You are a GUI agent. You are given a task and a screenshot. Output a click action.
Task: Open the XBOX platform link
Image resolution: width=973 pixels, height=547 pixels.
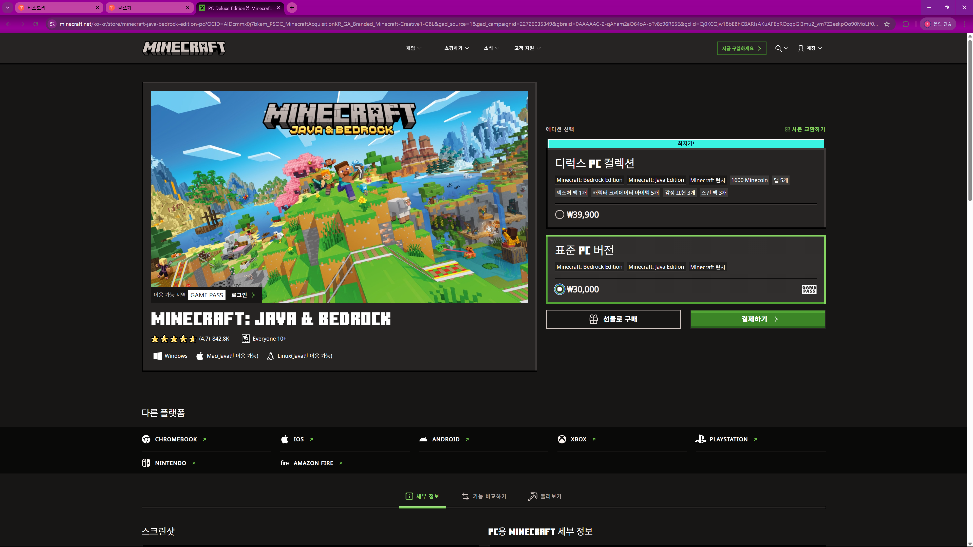point(578,439)
